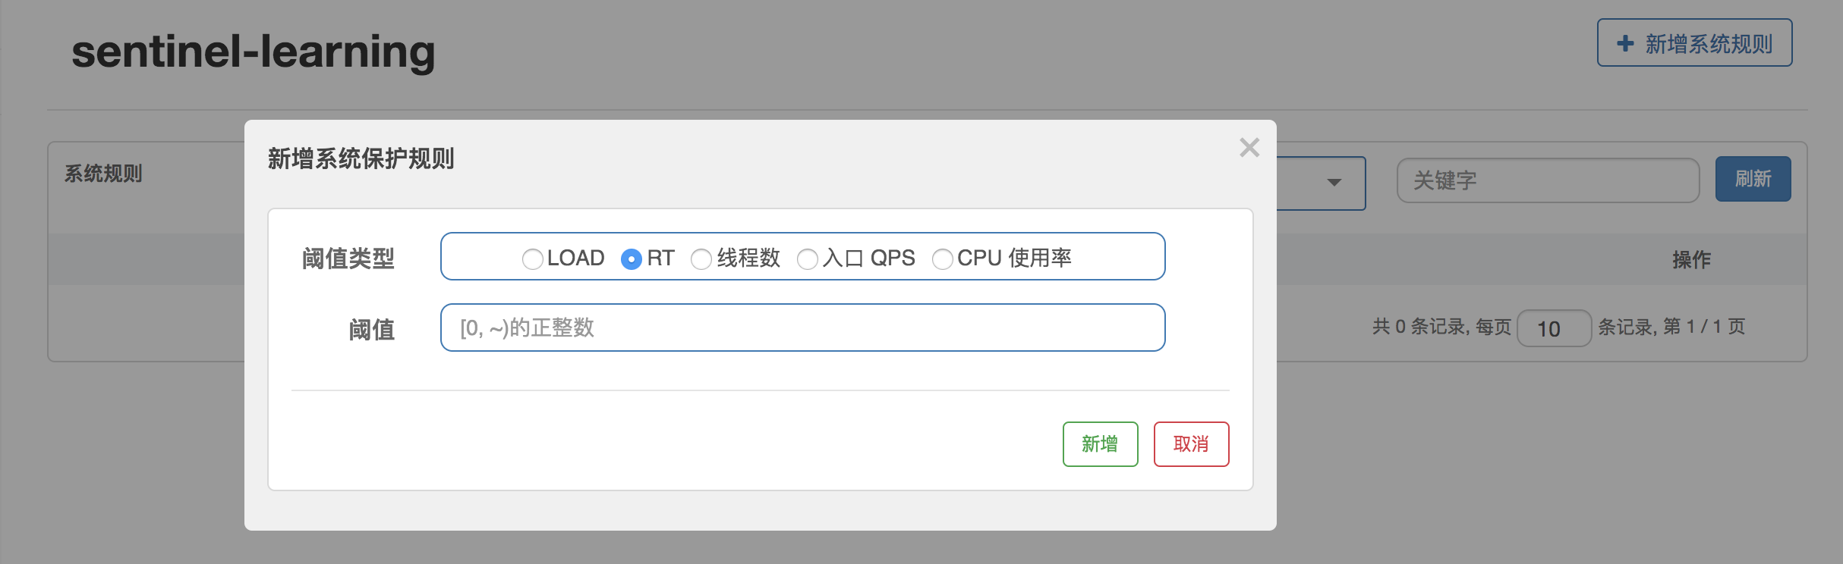Click the 新增系统规则 button
The height and width of the screenshot is (564, 1843).
pos(1695,45)
